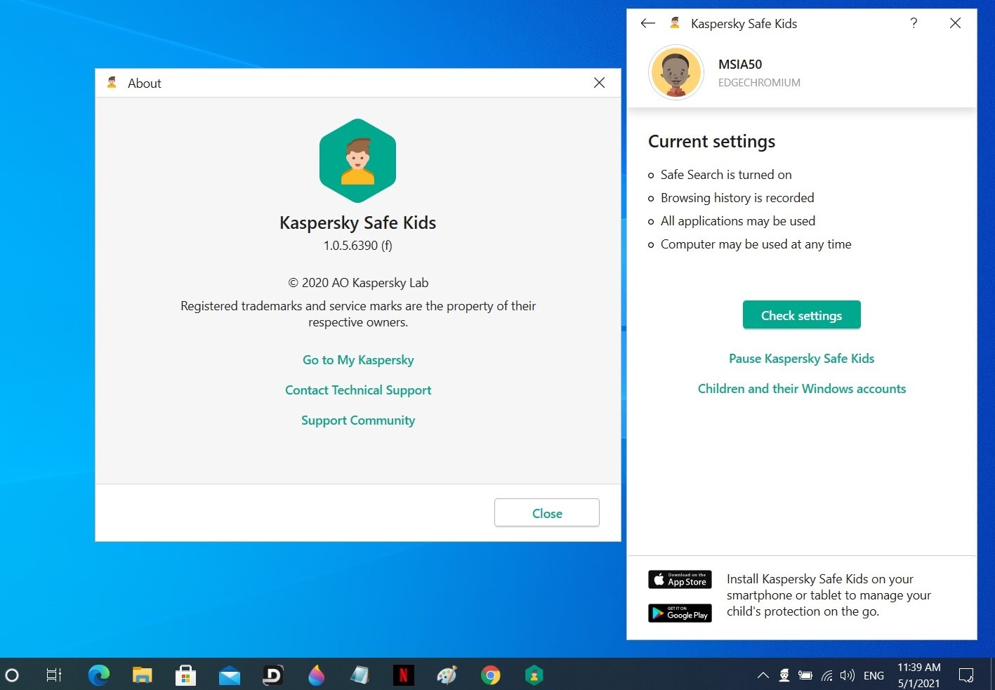
Task: Click the Check settings button
Action: (x=802, y=315)
